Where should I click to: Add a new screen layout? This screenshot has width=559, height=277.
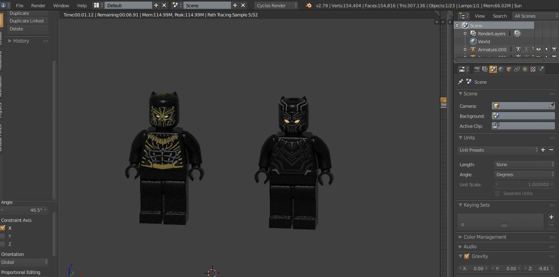(156, 5)
